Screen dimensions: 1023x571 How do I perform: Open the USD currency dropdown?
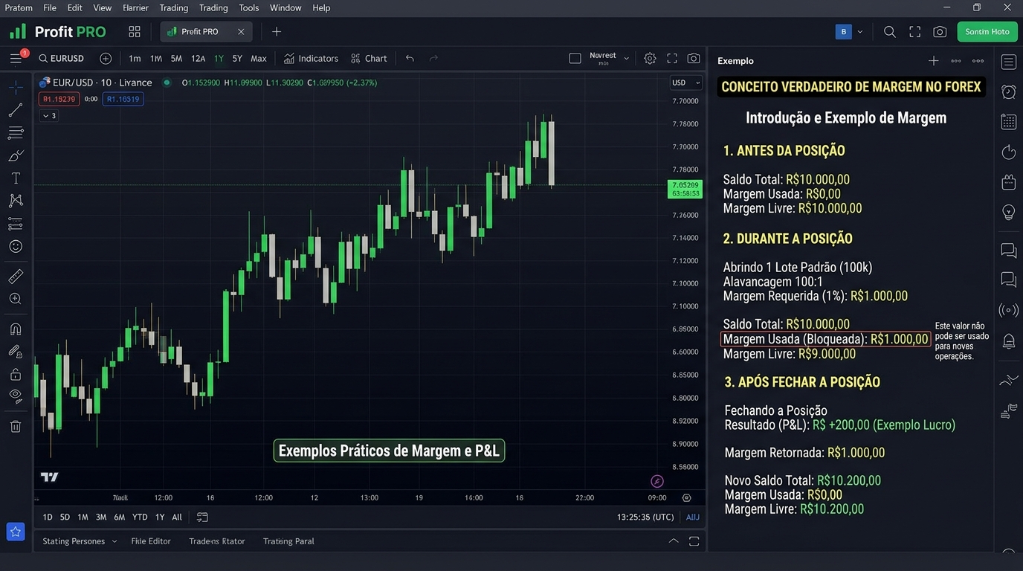(x=685, y=83)
